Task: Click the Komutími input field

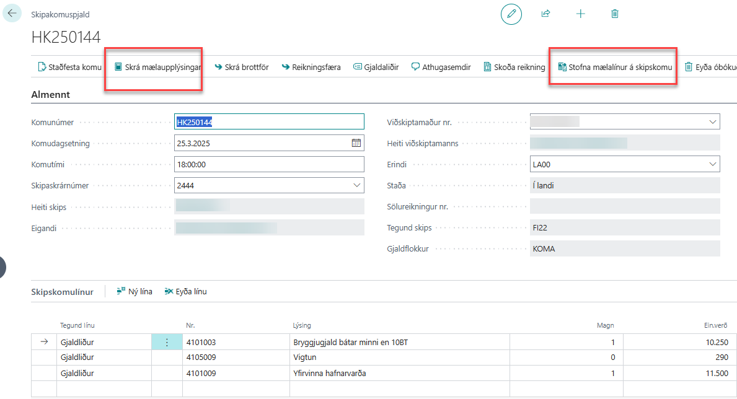Action: click(x=269, y=164)
